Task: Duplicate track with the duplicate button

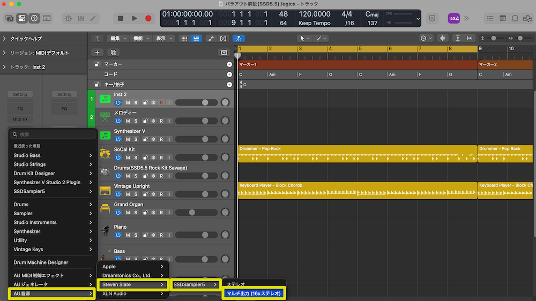Action: click(114, 52)
